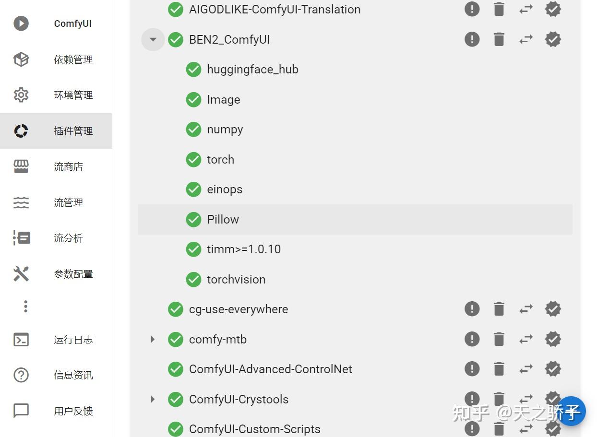597x437 pixels.
Task: Click the 参数配置 tools icon
Action: click(x=21, y=274)
